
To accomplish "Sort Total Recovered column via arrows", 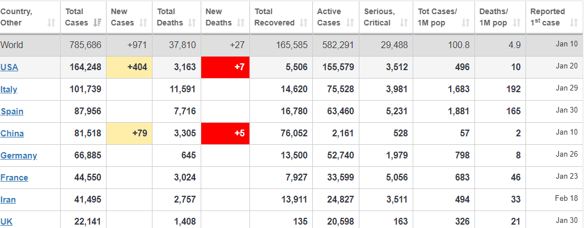I will point(304,23).
